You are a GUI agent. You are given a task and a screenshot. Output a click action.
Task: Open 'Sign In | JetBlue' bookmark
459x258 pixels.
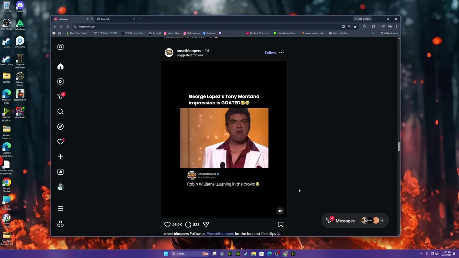(339, 33)
